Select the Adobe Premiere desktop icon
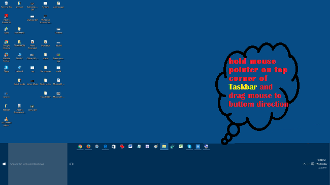 [x=19, y=109]
